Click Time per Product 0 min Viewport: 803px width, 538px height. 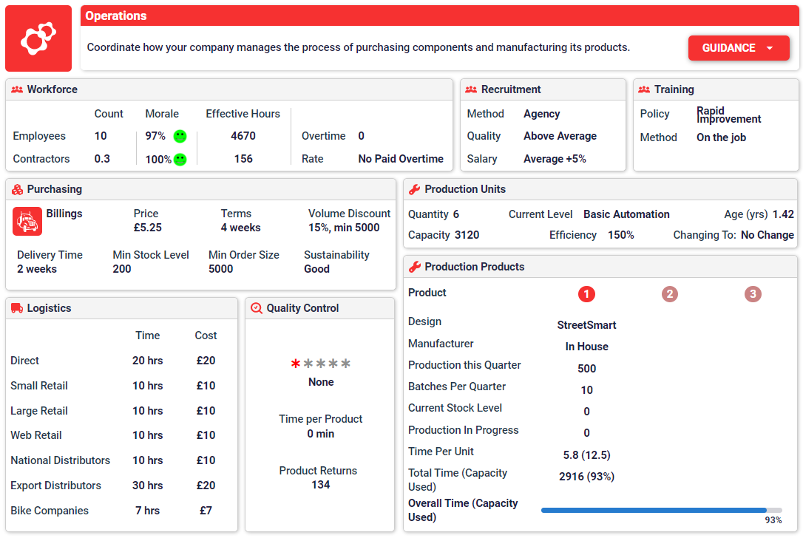(x=321, y=434)
